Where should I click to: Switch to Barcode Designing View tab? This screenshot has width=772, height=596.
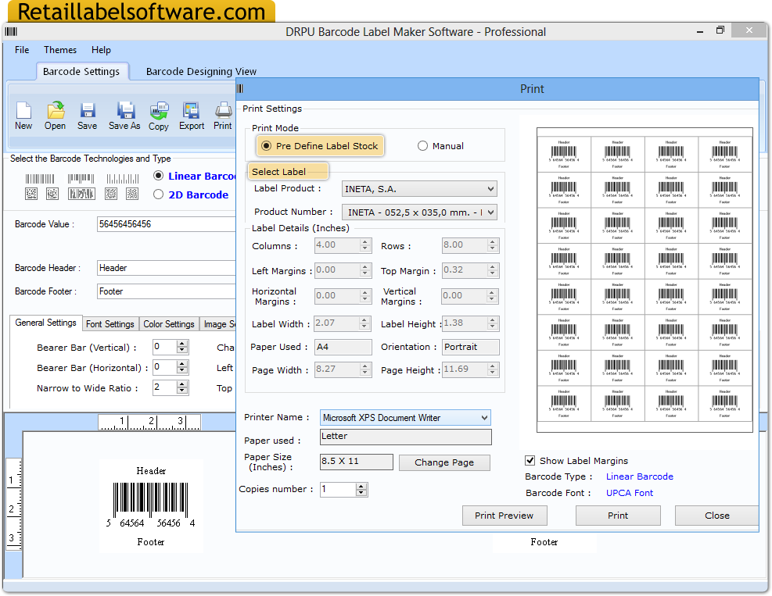(201, 72)
